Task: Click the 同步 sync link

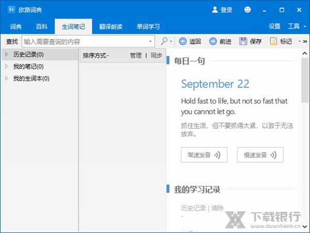Action: pyautogui.click(x=156, y=55)
